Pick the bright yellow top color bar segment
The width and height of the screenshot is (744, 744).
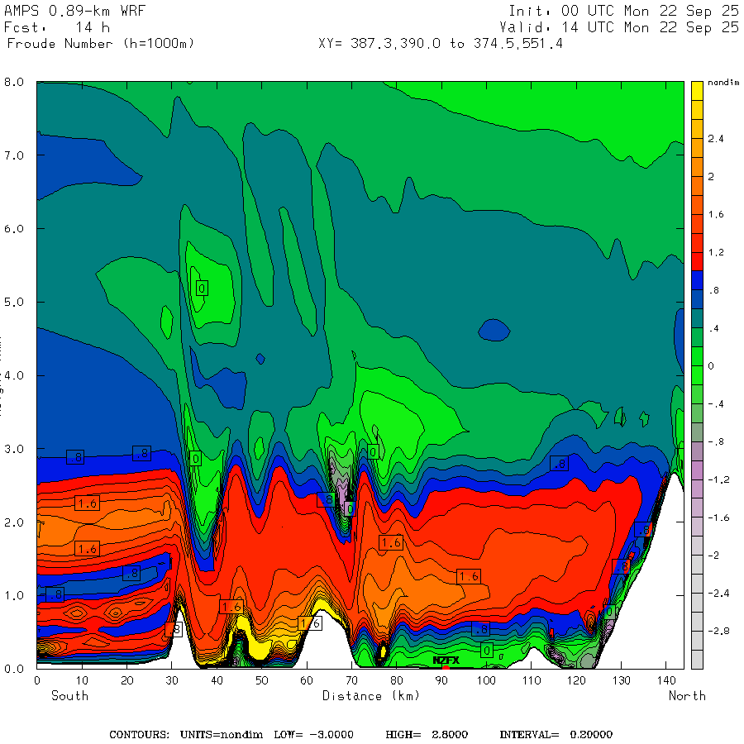click(697, 91)
